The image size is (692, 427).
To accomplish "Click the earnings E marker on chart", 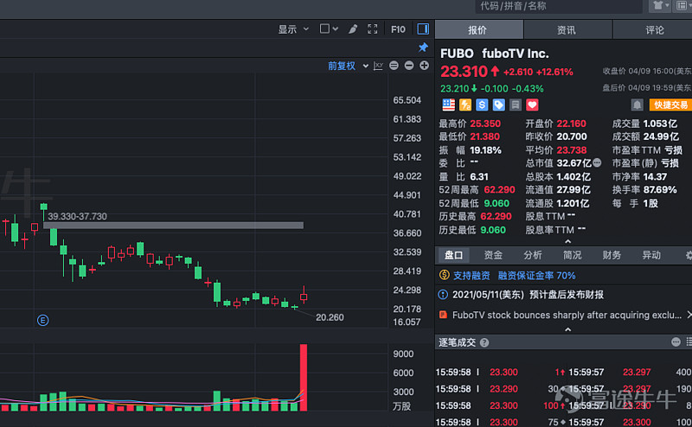I will click(42, 320).
